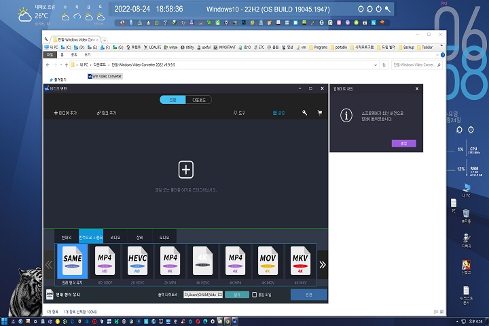Viewport: 489px width, 326px height.
Task: Open the 오디오 format tab
Action: 164,238
